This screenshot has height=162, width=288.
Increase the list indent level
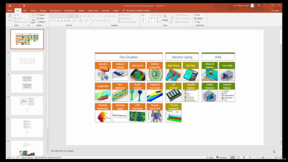(110, 16)
